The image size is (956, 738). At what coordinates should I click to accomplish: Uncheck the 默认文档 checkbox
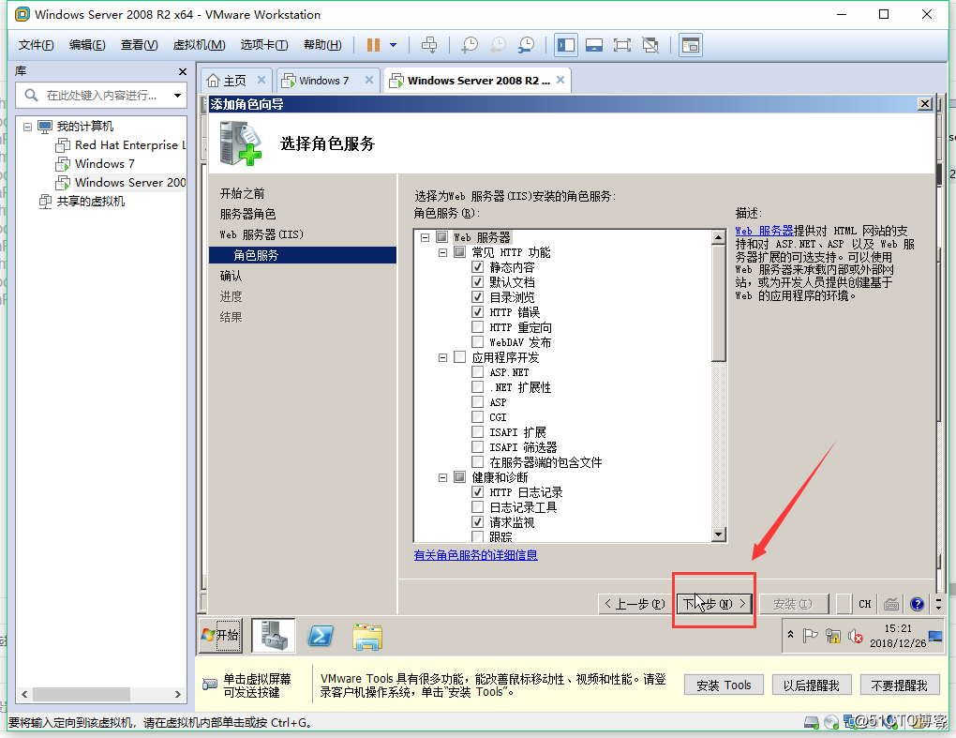coord(477,281)
